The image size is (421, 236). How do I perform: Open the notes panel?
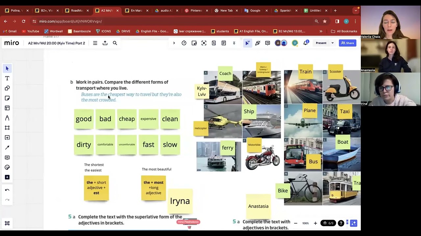coord(224,43)
